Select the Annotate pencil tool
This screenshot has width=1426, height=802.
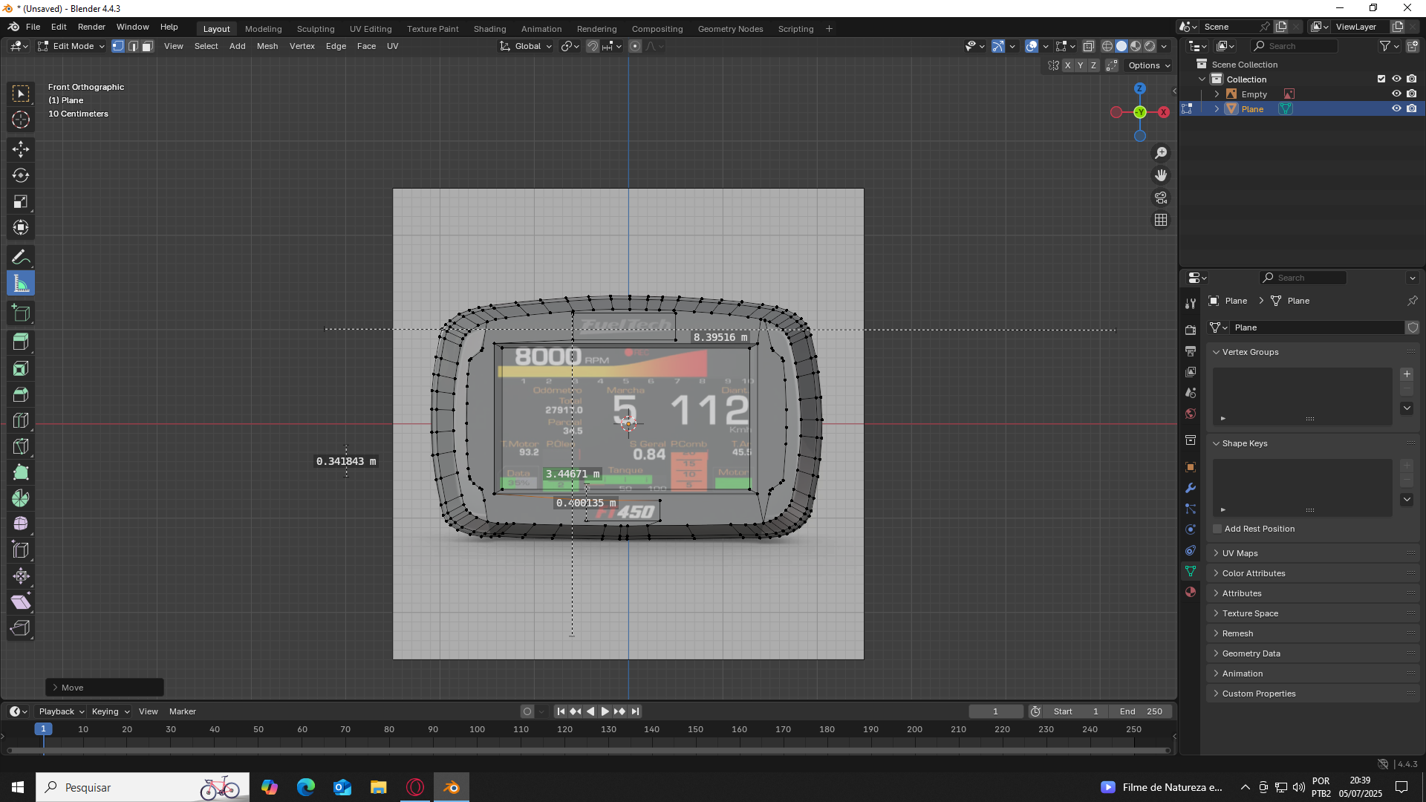pos(21,258)
